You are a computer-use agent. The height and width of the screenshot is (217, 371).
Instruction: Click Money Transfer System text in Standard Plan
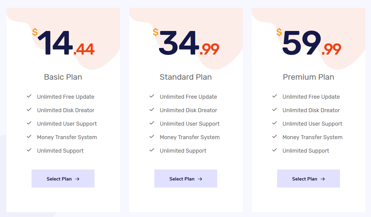[x=190, y=137]
